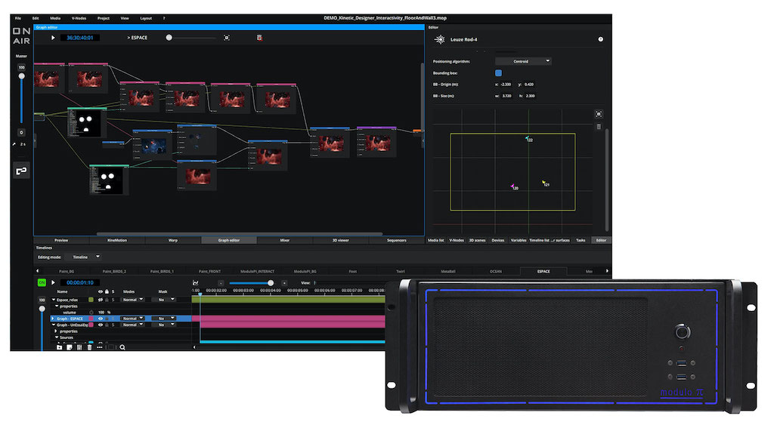This screenshot has height=428, width=774.
Task: Open the Positioning algorithm Centroid dropdown
Action: pyautogui.click(x=523, y=61)
